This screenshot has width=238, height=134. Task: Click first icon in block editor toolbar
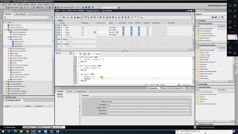coord(57,17)
